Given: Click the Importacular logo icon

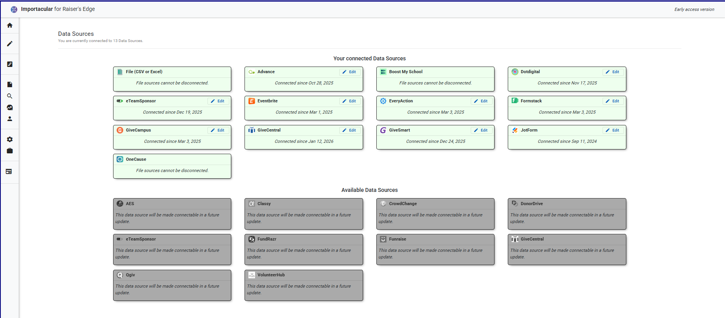Looking at the screenshot, I should coord(14,9).
